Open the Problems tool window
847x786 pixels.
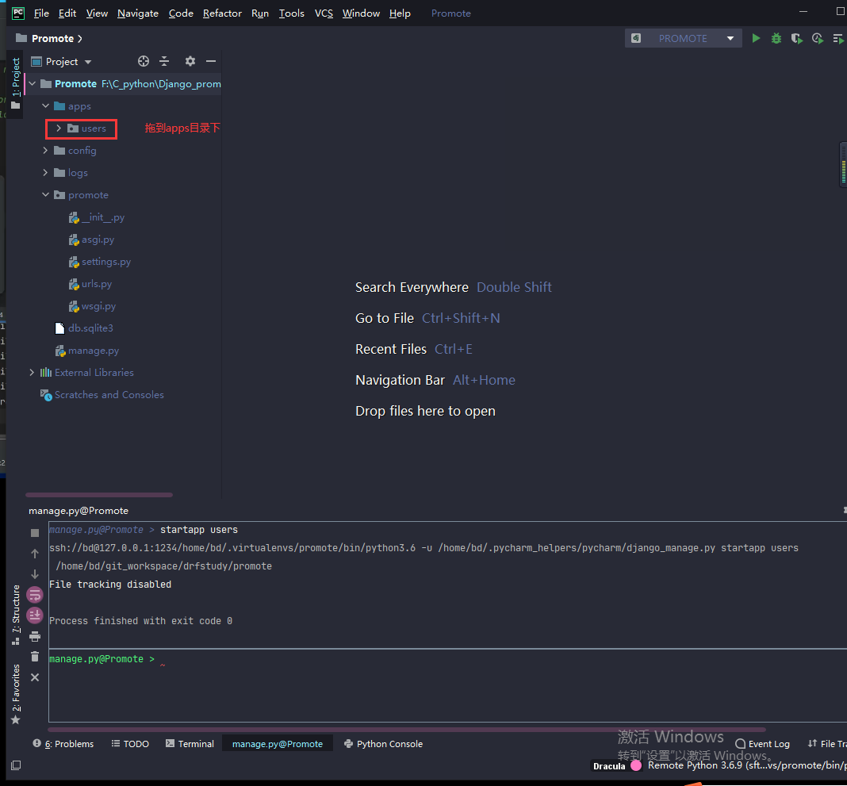point(63,744)
